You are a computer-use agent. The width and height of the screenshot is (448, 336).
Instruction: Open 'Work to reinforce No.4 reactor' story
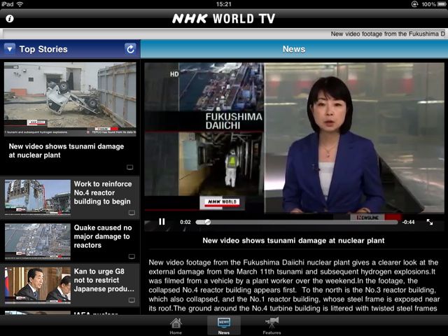[70, 197]
